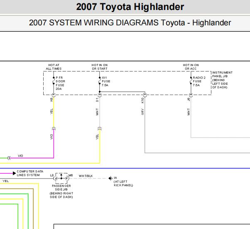Select the 'HOT AT ALL TIMES' label

pyautogui.click(x=54, y=67)
